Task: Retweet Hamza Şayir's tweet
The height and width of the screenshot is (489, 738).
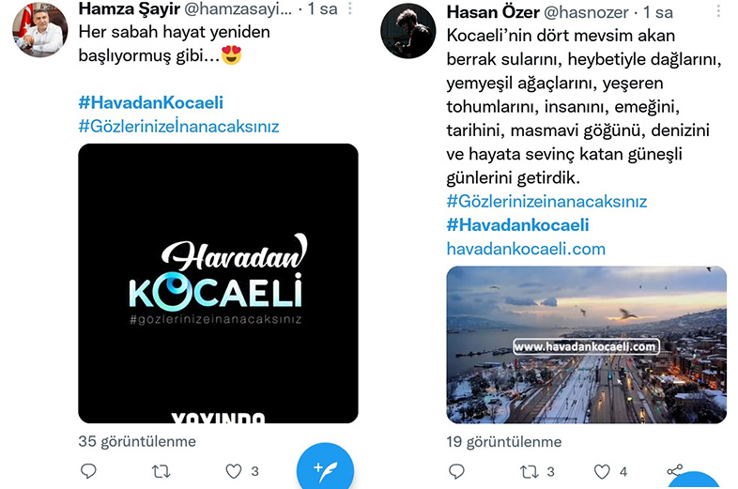Action: coord(161,471)
